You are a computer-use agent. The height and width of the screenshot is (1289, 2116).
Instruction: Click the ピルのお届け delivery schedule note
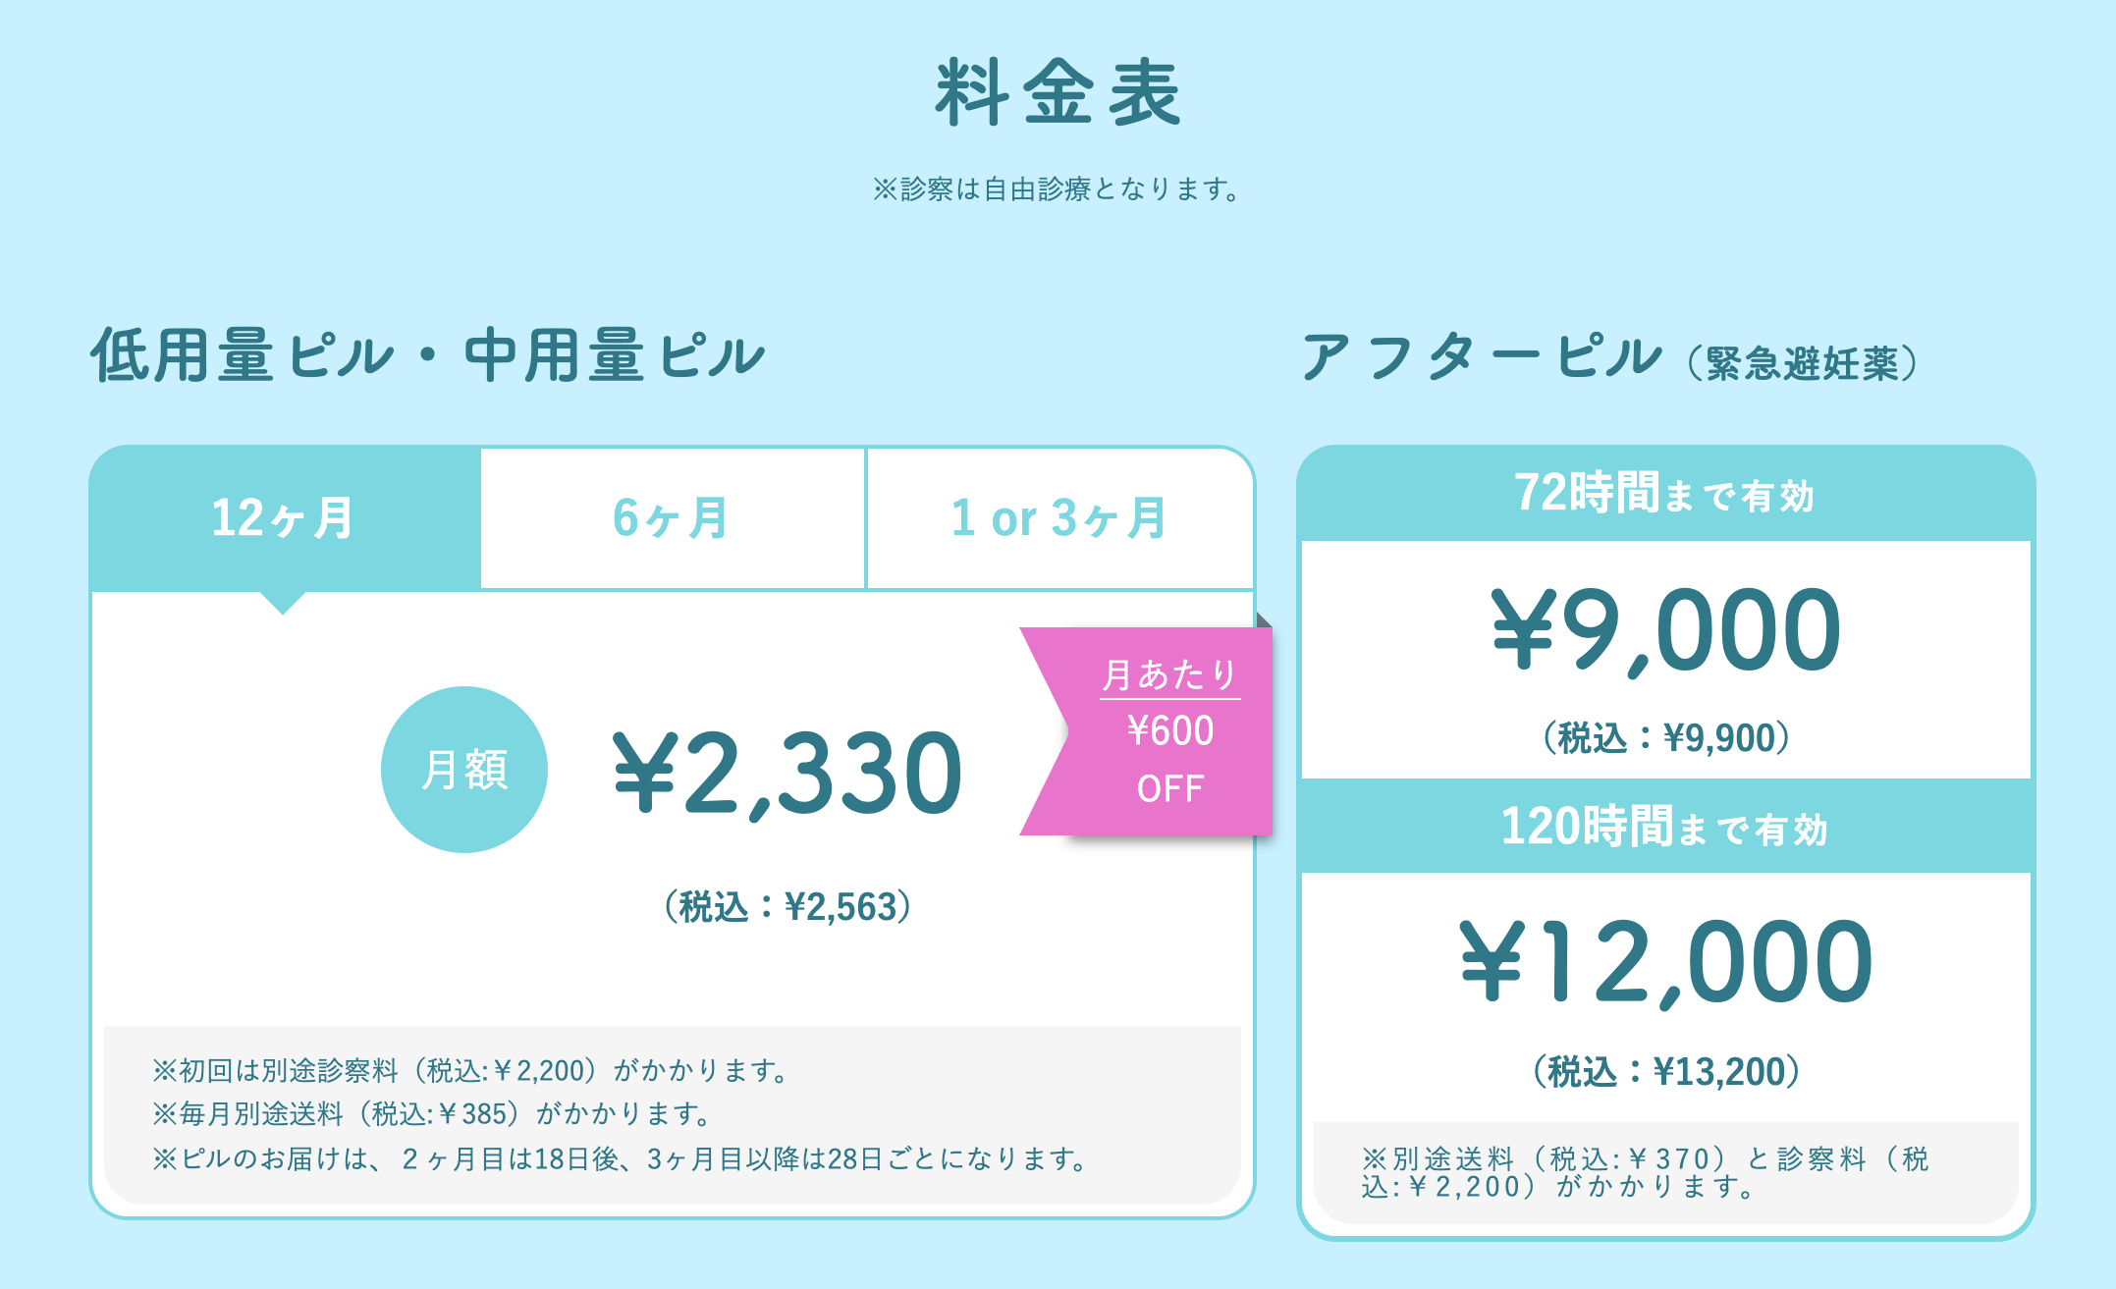621,1159
